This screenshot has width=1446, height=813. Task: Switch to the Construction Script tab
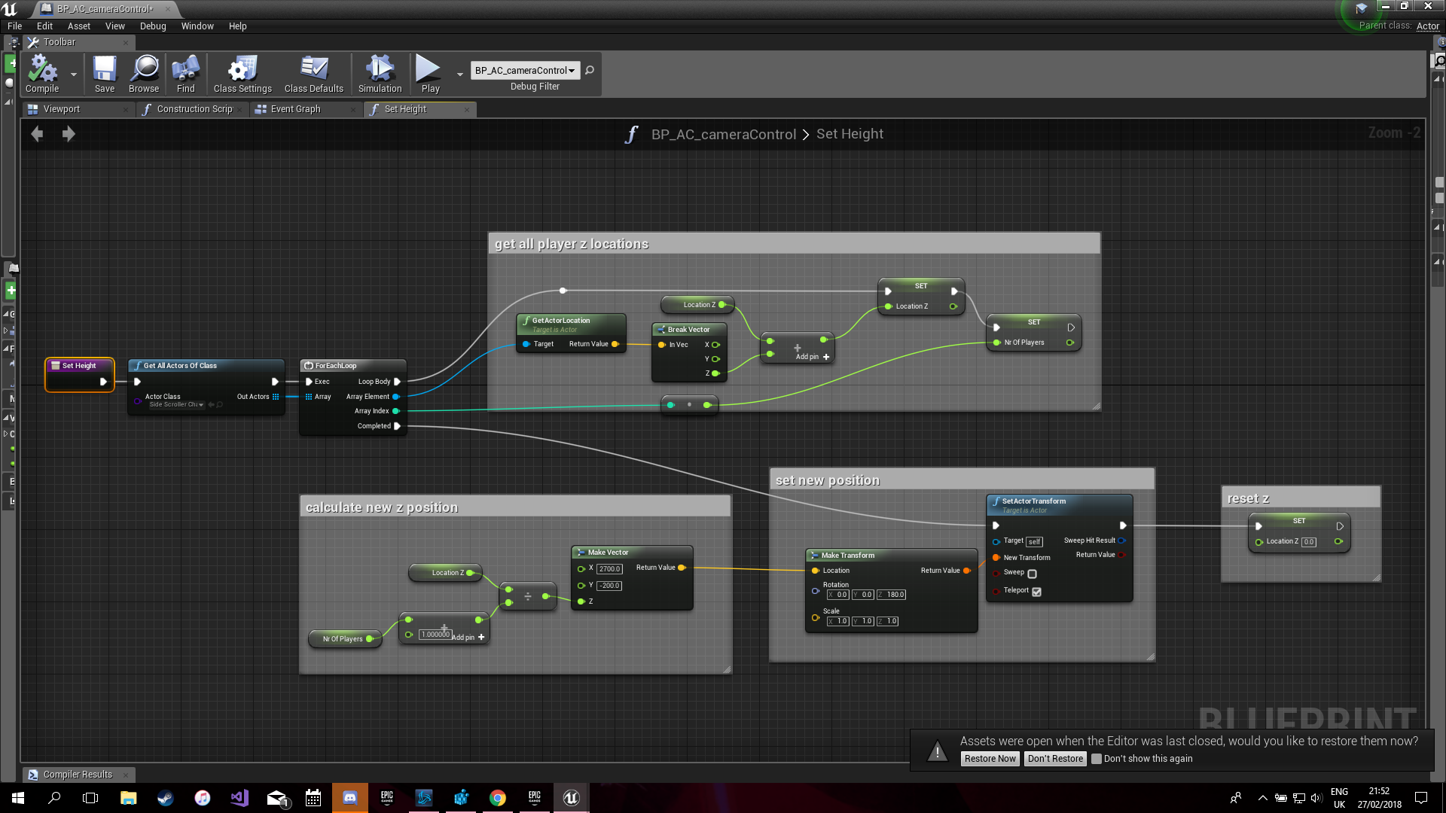click(x=194, y=109)
